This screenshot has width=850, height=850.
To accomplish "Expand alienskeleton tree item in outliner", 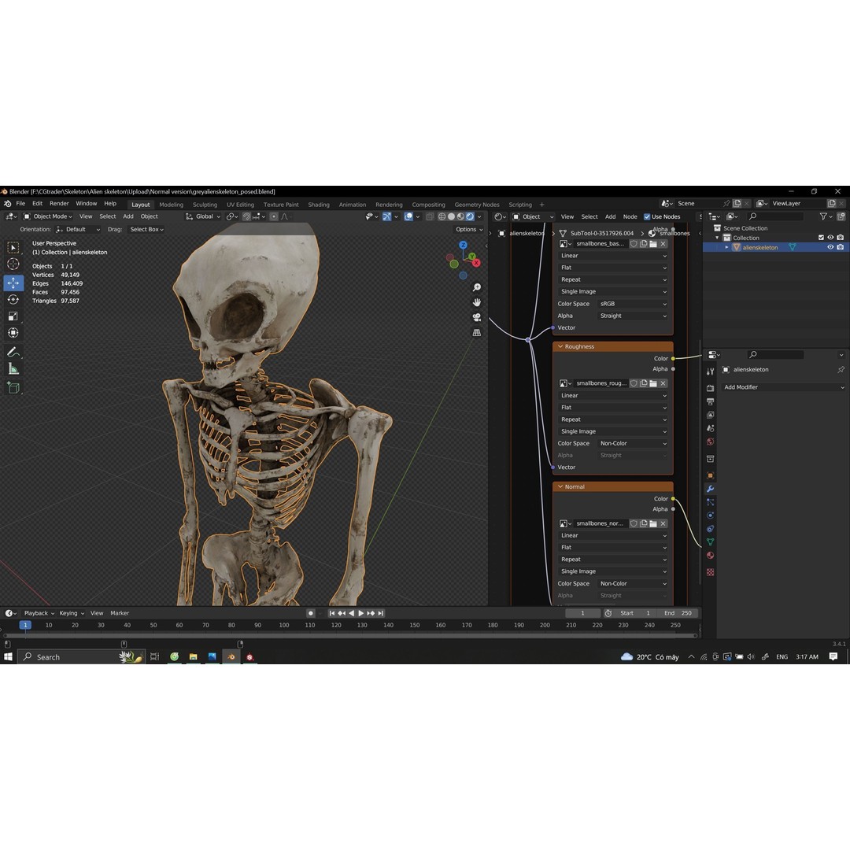I will tap(727, 247).
